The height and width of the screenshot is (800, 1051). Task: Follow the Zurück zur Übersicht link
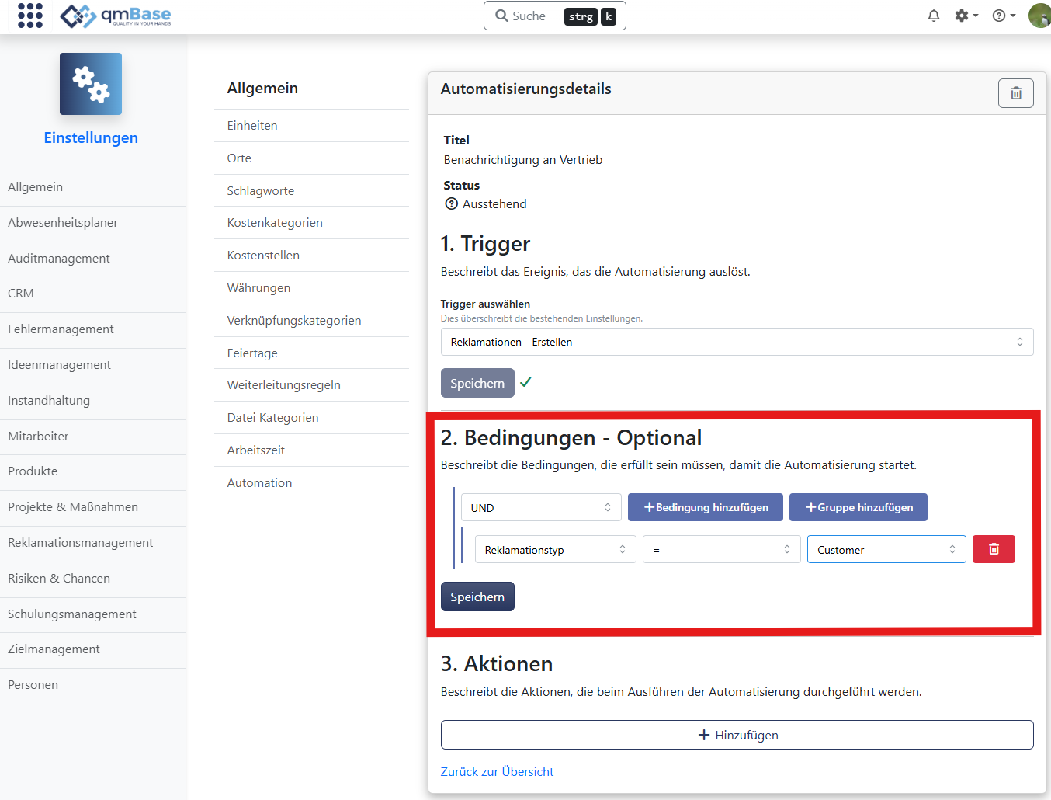coord(497,771)
